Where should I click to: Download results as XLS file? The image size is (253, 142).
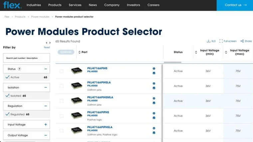click(x=211, y=41)
